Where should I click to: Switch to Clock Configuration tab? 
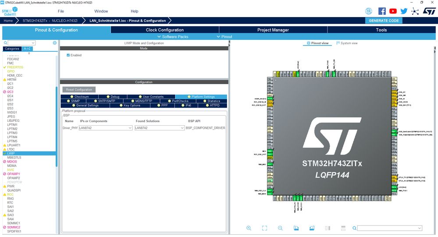165,30
